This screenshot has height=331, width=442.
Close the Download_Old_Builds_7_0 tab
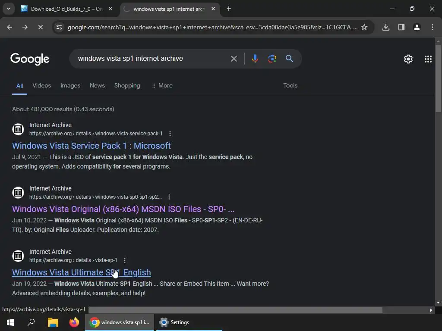[110, 9]
